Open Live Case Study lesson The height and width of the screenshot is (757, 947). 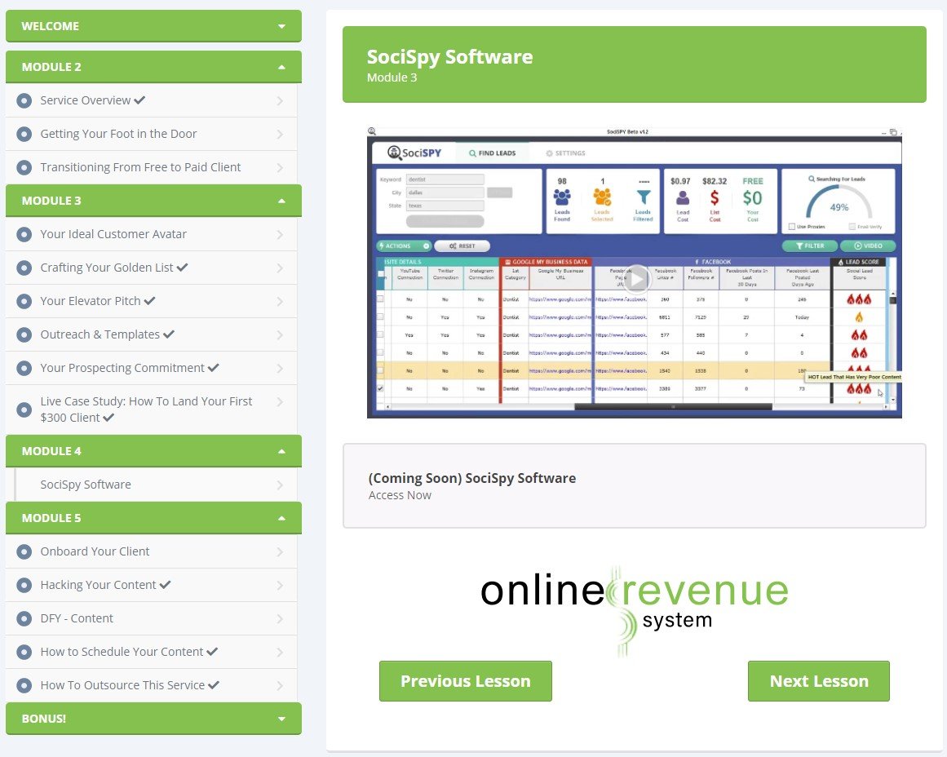(x=146, y=409)
